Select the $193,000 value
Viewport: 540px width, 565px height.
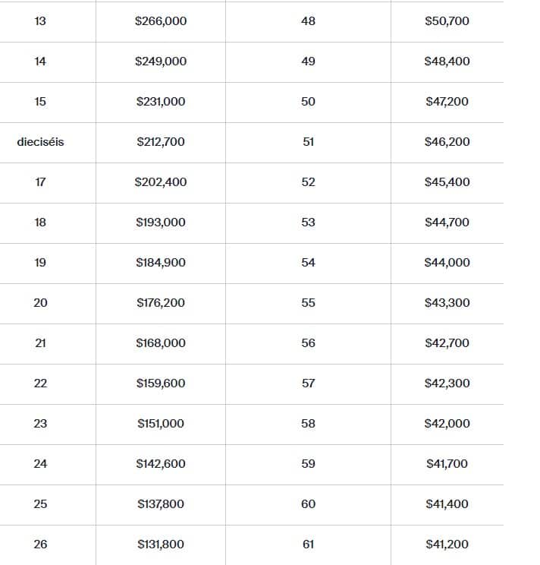[161, 223]
